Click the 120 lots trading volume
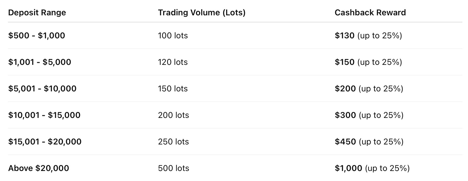Screen dimensions: 468x181 tap(173, 62)
